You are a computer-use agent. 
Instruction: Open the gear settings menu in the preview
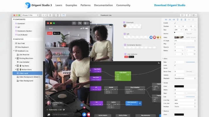point(86,23)
